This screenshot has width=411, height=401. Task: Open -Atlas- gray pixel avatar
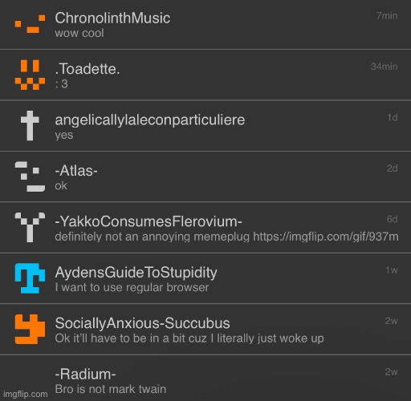tap(30, 176)
